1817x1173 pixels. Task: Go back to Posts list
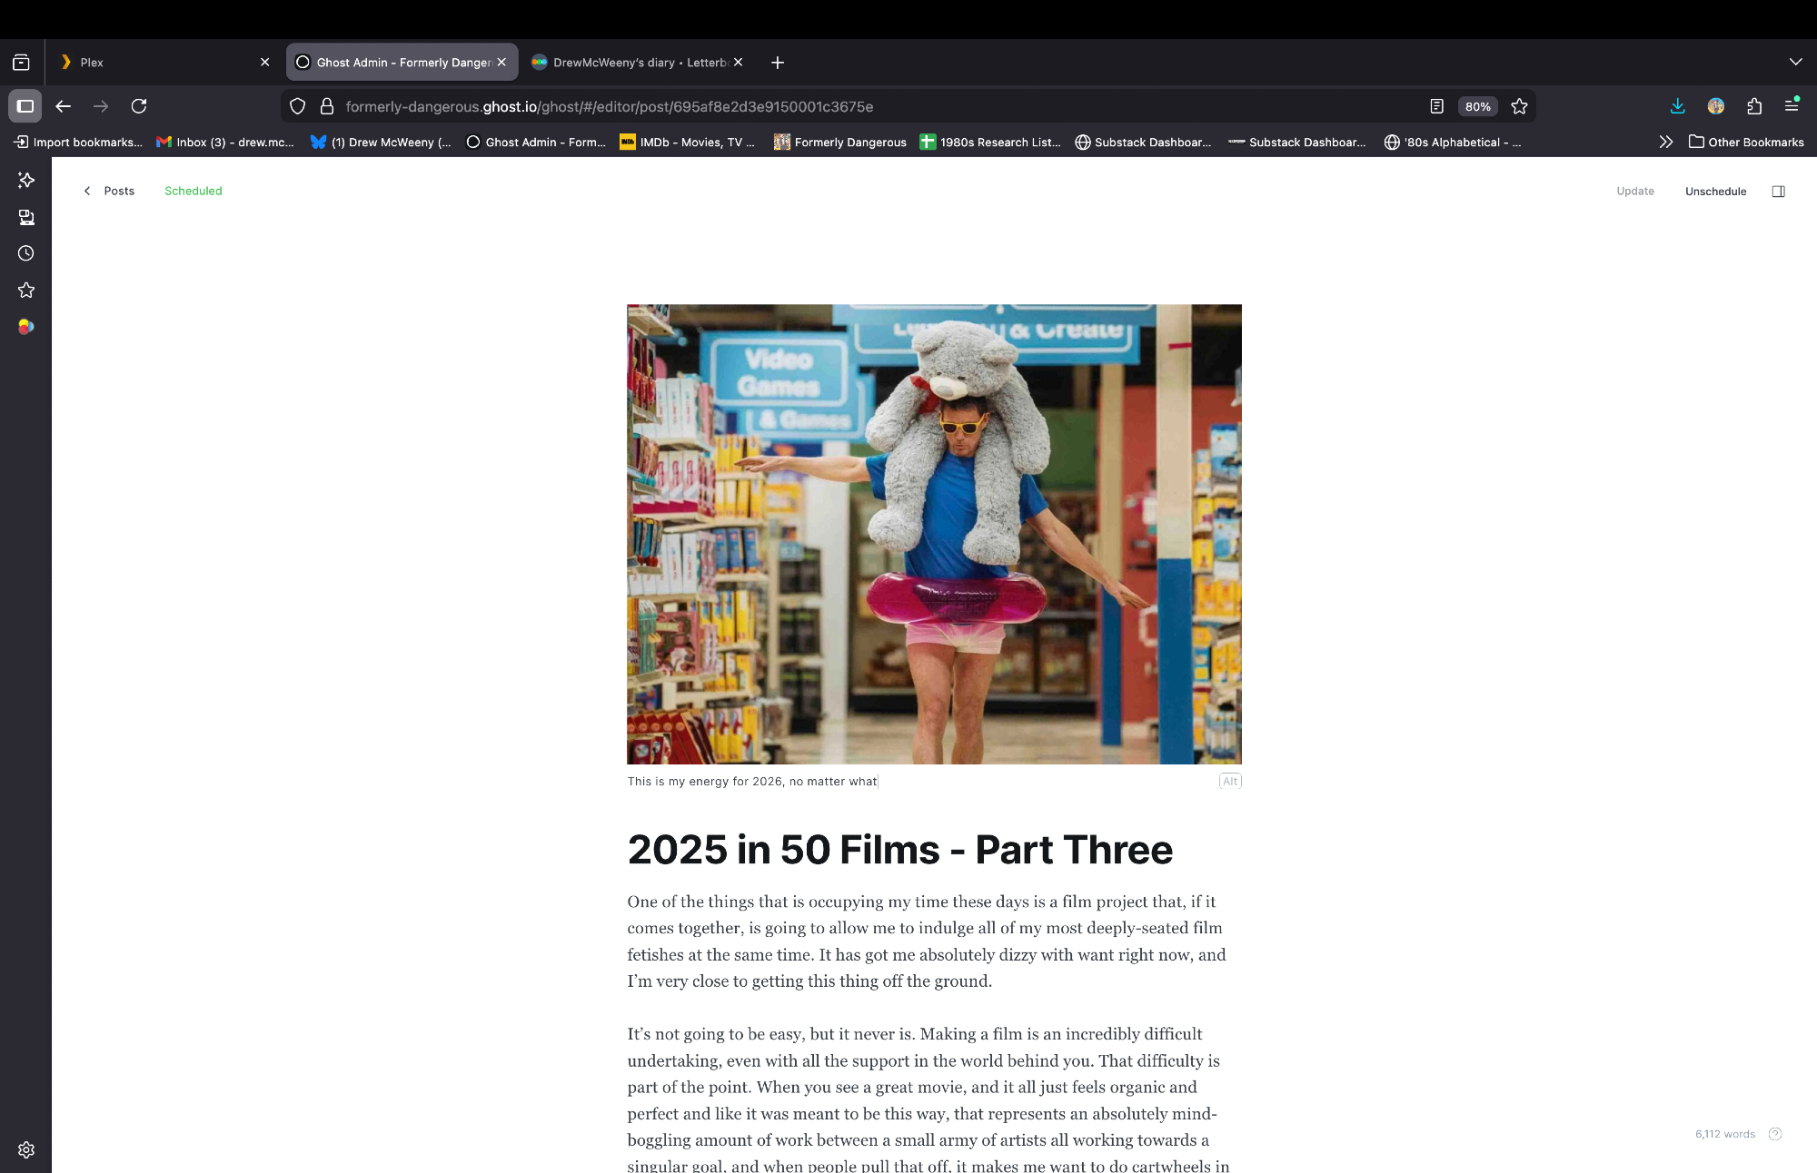click(109, 191)
